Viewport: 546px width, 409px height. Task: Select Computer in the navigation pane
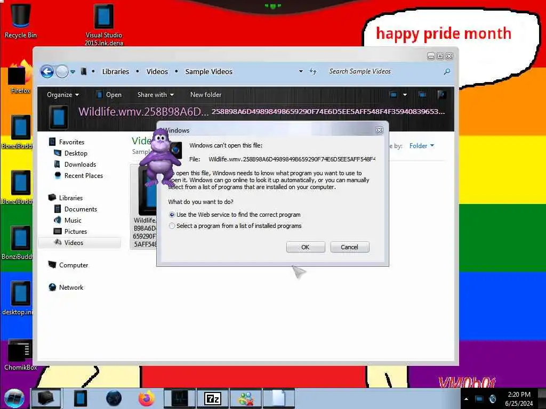point(74,265)
